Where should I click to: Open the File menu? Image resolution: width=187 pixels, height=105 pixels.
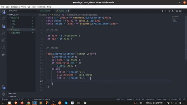(2, 7)
